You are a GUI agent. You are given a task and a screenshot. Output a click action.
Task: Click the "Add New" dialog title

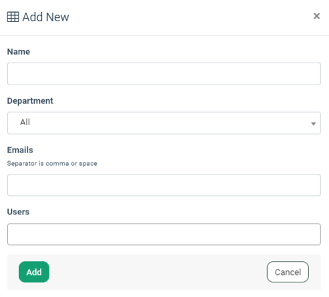click(x=45, y=17)
